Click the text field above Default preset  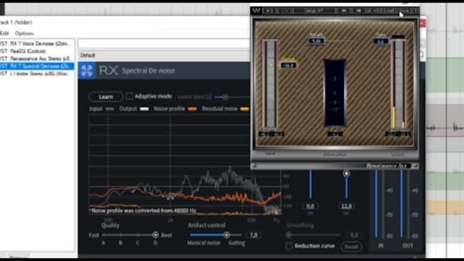coord(164,44)
